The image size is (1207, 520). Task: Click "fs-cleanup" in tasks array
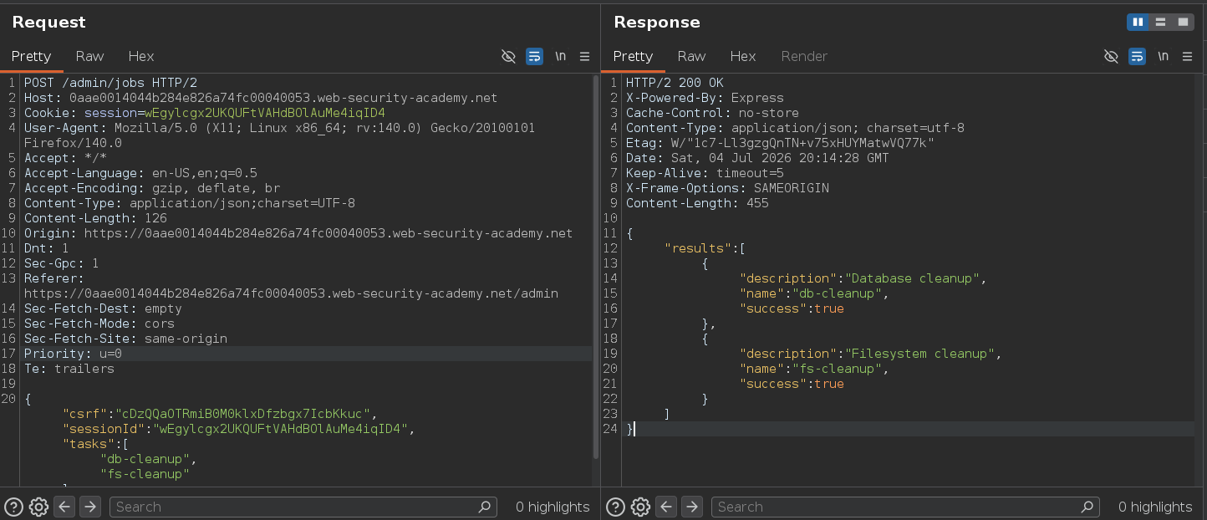pyautogui.click(x=145, y=474)
